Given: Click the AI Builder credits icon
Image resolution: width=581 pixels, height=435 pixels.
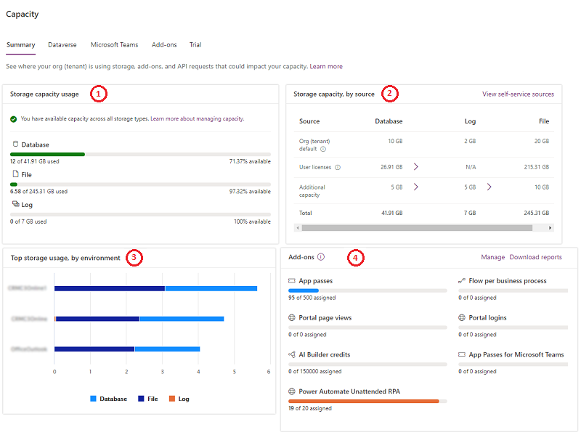Looking at the screenshot, I should (x=292, y=355).
